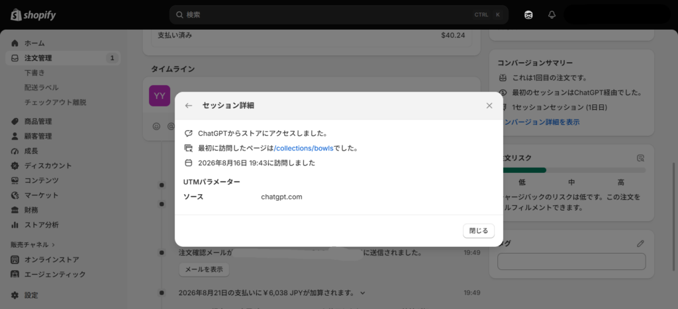Go back with セッション詳細 arrow
Image resolution: width=678 pixels, height=309 pixels.
click(x=188, y=106)
